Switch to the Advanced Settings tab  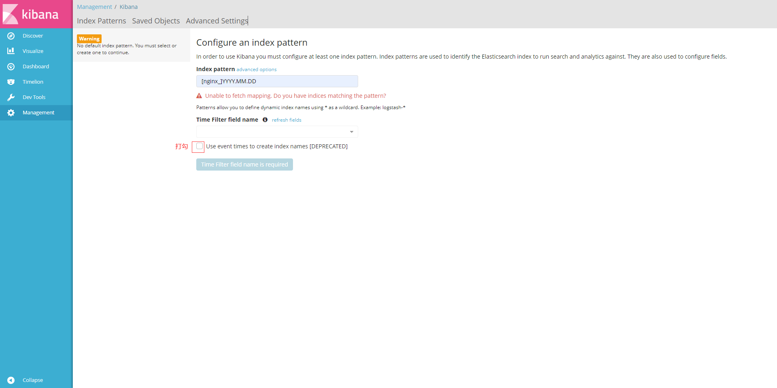(217, 21)
